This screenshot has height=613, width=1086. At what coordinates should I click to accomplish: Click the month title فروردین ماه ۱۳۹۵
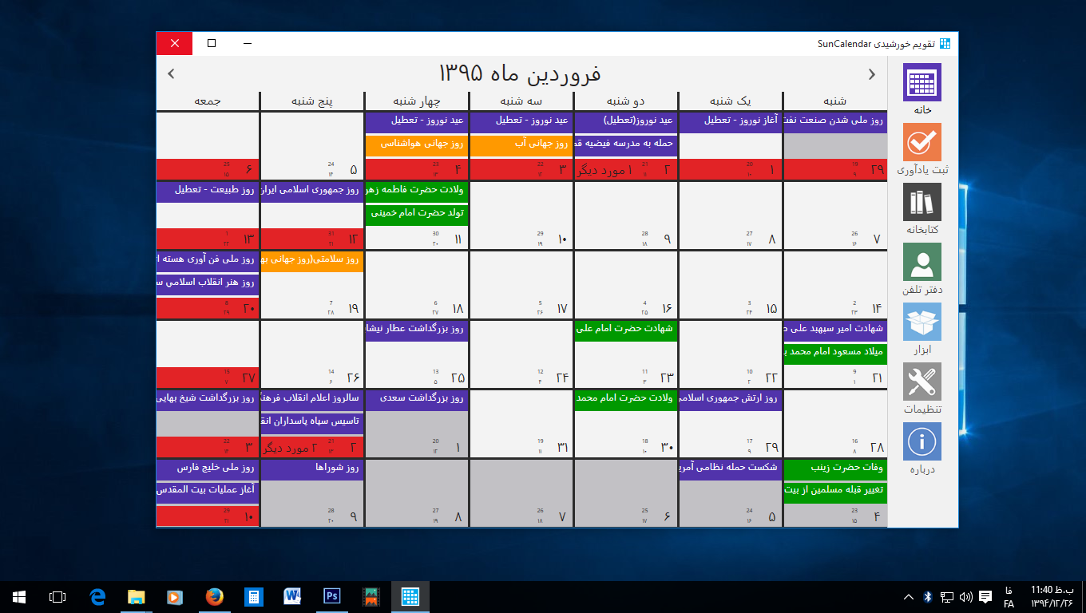tap(520, 73)
